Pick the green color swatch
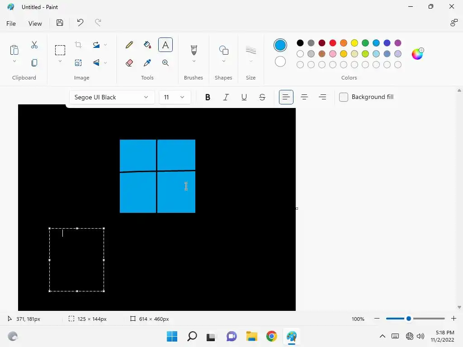This screenshot has height=347, width=463. click(x=365, y=43)
